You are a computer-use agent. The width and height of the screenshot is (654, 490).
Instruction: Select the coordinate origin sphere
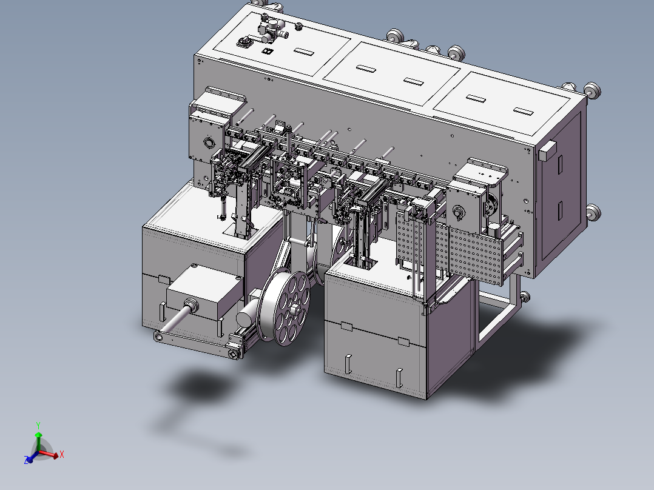38,451
